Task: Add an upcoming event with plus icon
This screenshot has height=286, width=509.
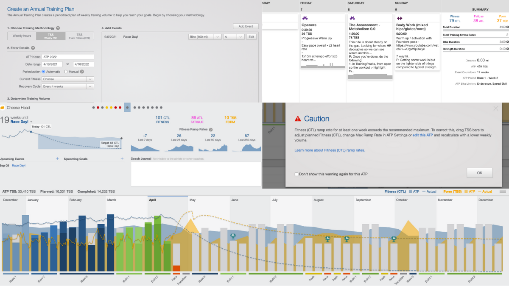Action: (x=57, y=159)
